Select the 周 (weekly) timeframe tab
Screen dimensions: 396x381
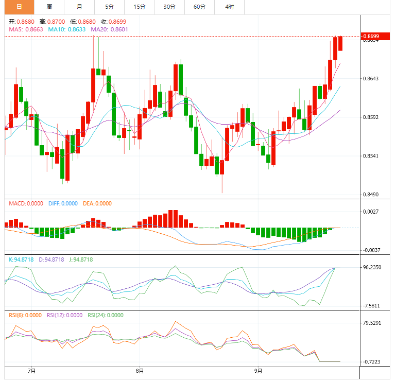tap(49, 7)
